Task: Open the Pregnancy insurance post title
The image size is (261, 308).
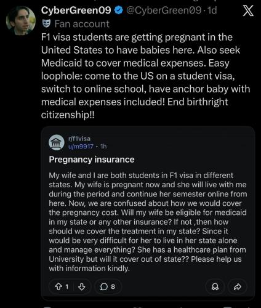Action: pyautogui.click(x=92, y=160)
